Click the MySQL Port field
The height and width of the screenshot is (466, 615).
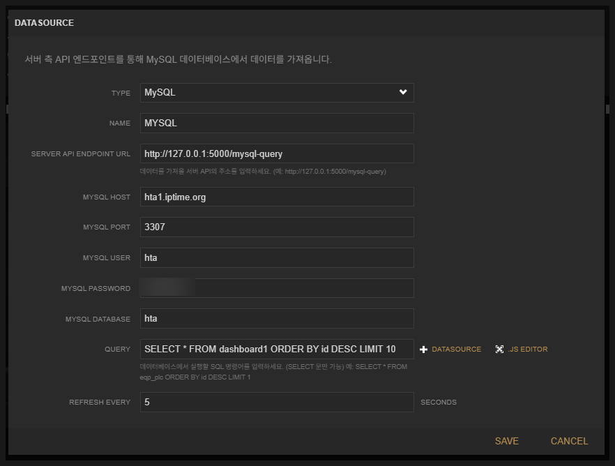(x=277, y=227)
